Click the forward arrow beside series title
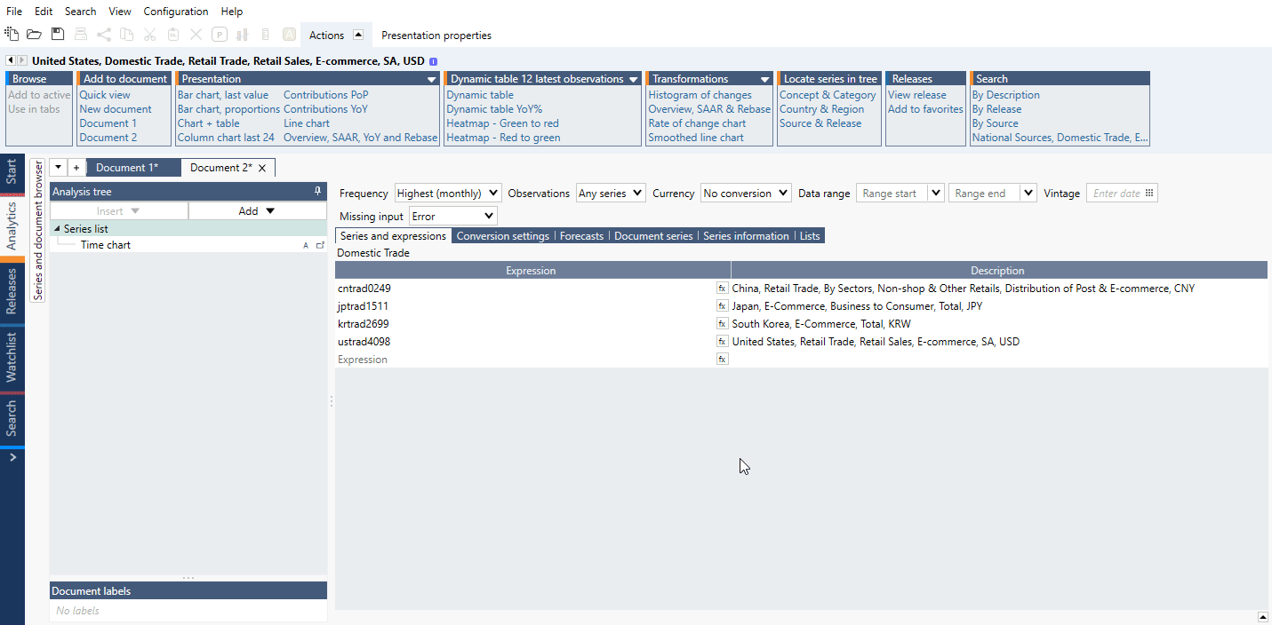1272x625 pixels. [21, 61]
